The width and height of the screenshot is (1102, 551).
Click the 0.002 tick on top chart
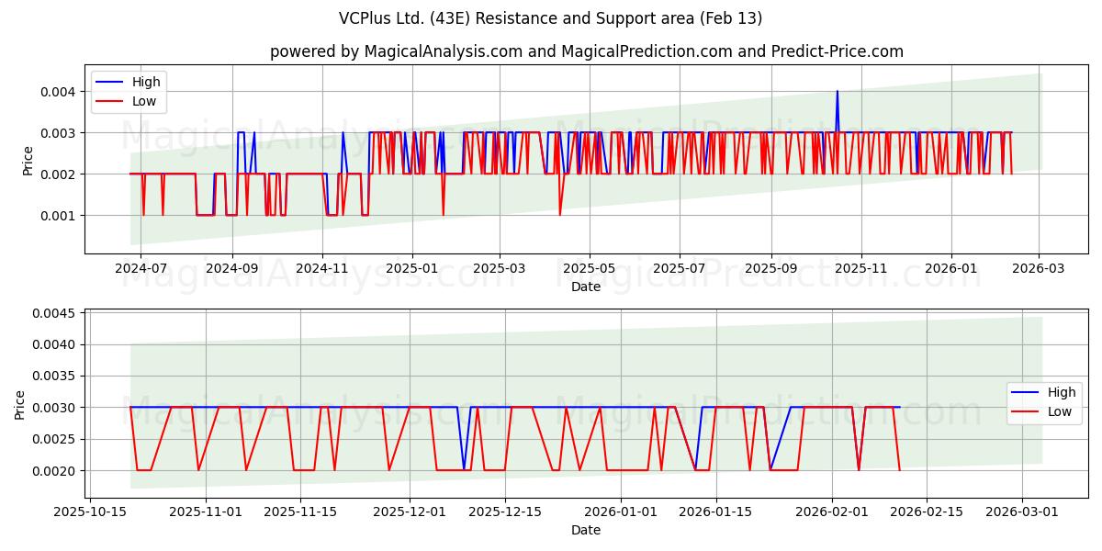tap(59, 174)
